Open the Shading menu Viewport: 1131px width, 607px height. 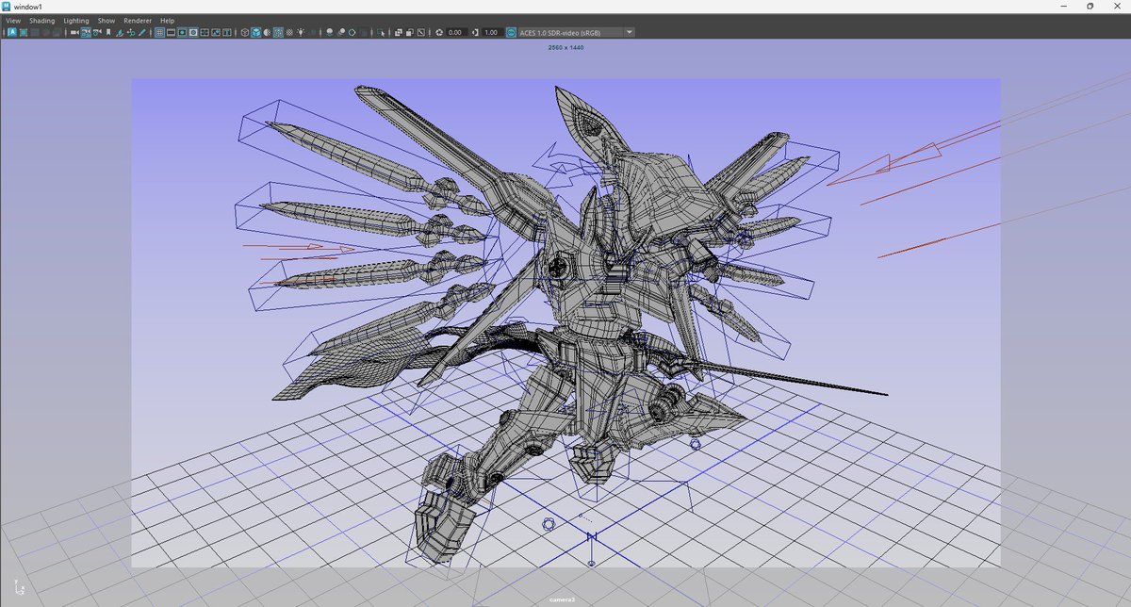pyautogui.click(x=41, y=20)
